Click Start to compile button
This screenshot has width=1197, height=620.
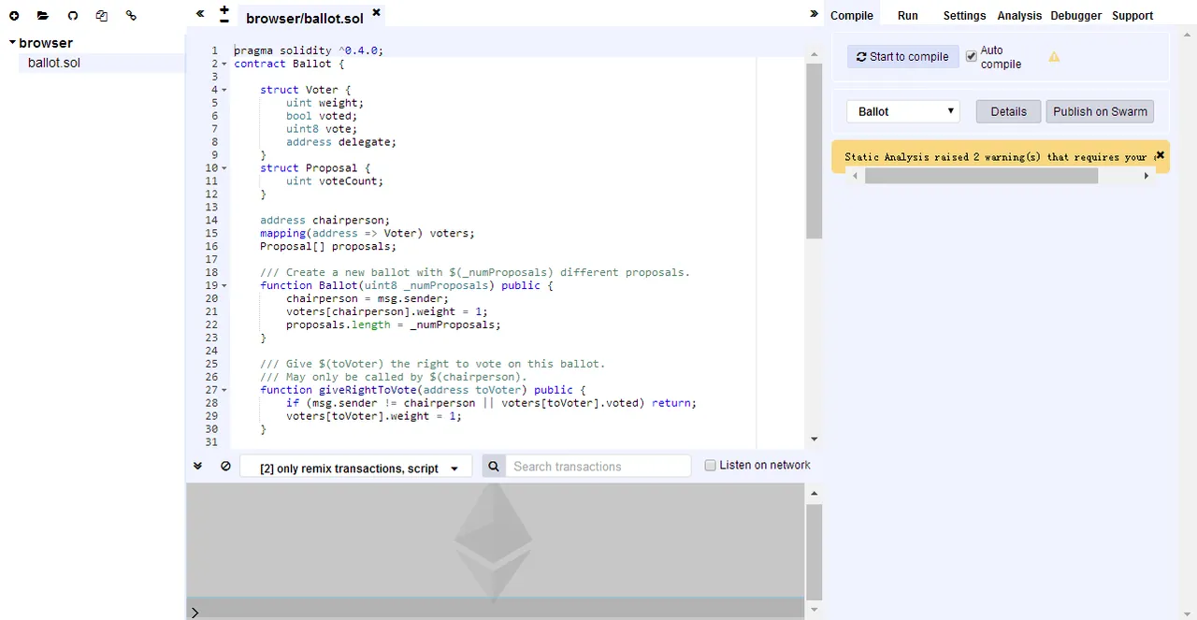(x=902, y=56)
